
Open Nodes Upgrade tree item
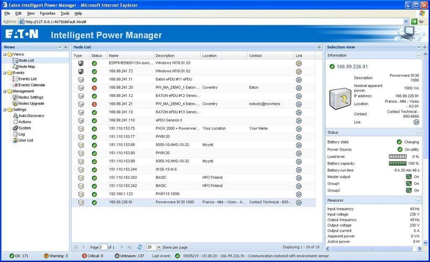pyautogui.click(x=31, y=103)
